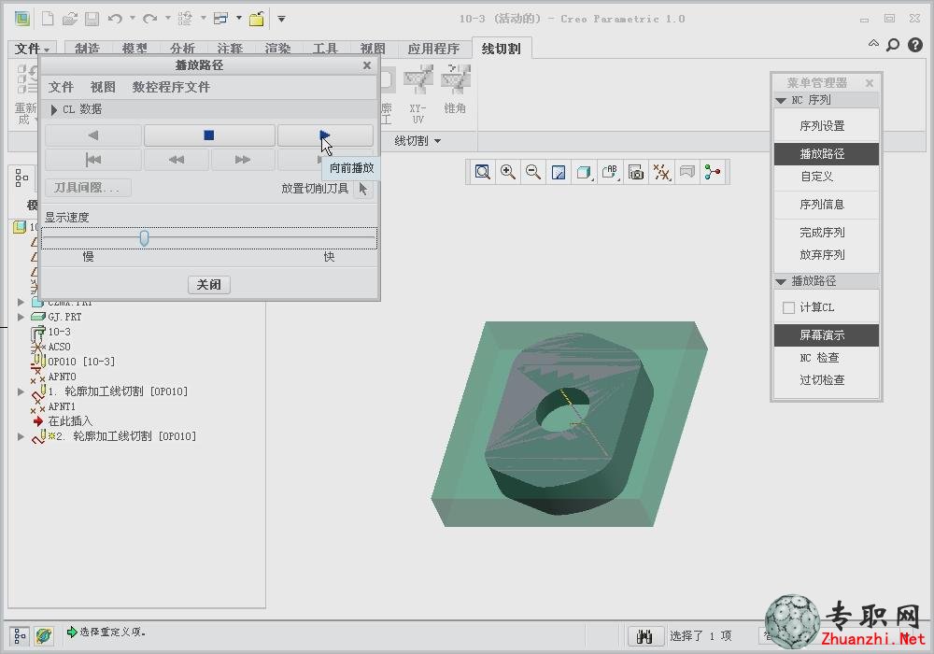Click the Close window yellow folder icon
934x654 pixels.
(x=257, y=19)
